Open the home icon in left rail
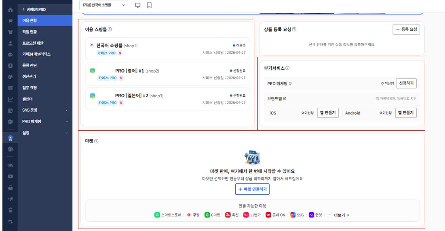The image size is (445, 231). click(10, 10)
